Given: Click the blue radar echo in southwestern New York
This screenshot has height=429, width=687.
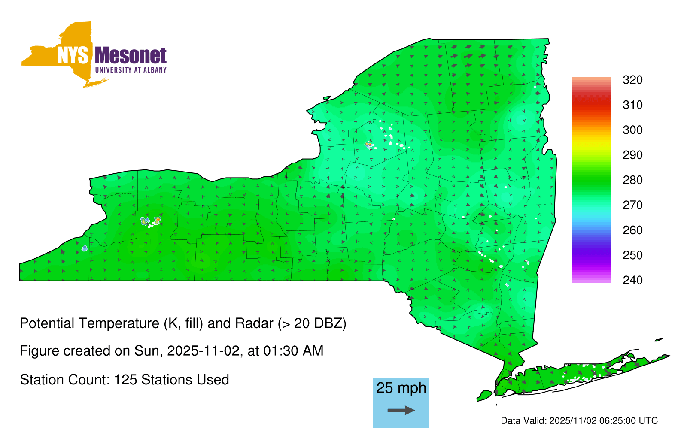Looking at the screenshot, I should pos(85,248).
